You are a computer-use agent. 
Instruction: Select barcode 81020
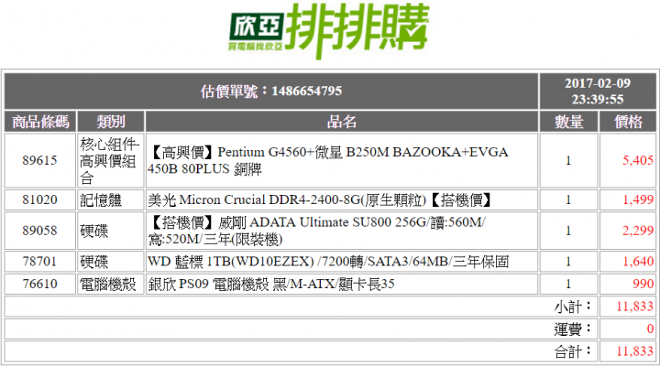coord(40,199)
